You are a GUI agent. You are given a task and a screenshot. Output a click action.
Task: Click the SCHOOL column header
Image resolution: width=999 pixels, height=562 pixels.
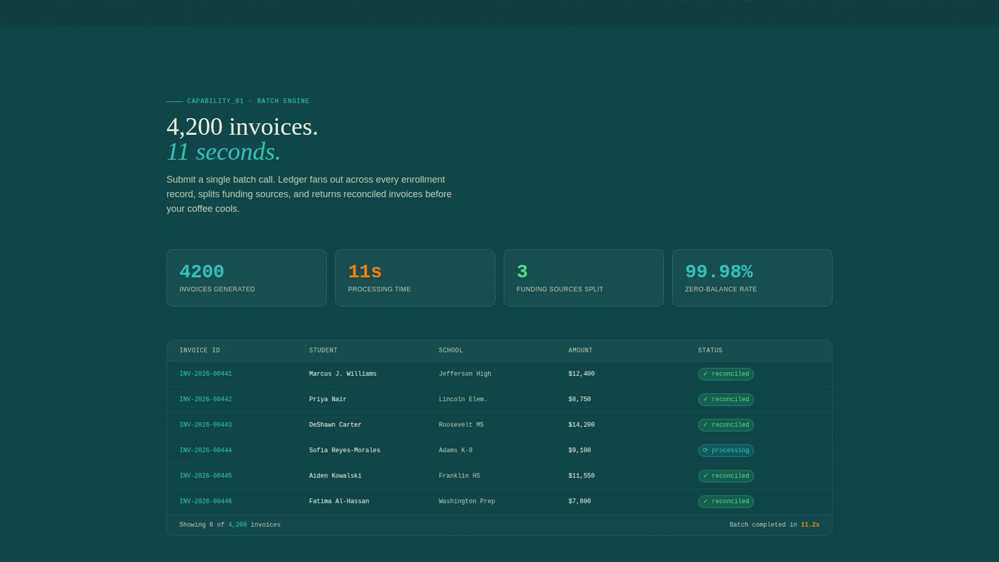coord(451,350)
